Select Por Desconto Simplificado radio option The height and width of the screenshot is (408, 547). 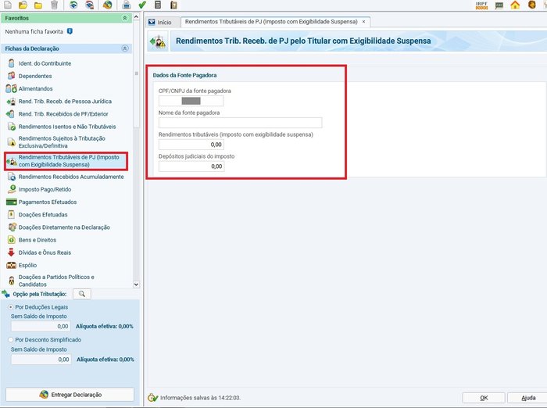(x=9, y=340)
